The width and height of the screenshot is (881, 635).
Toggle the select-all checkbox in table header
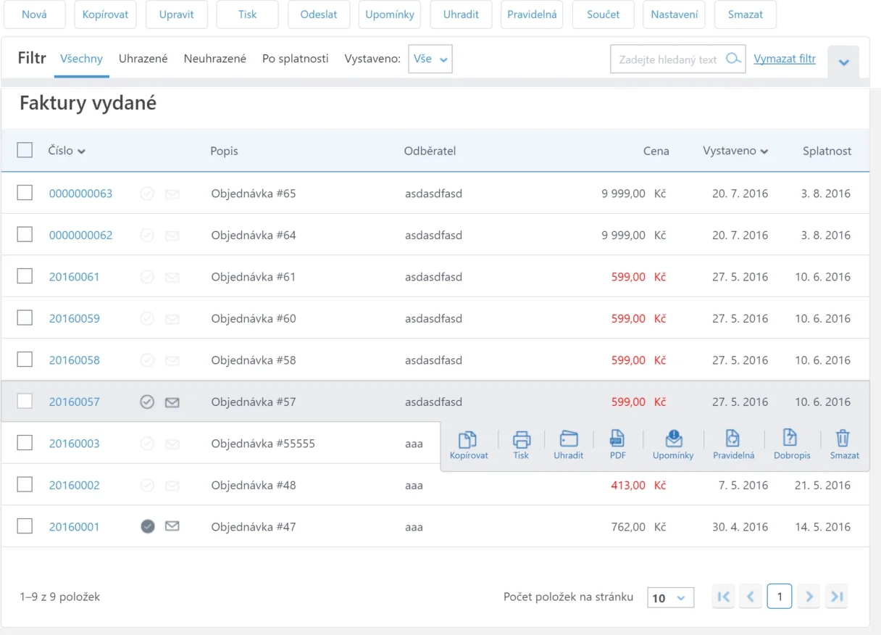[x=25, y=150]
